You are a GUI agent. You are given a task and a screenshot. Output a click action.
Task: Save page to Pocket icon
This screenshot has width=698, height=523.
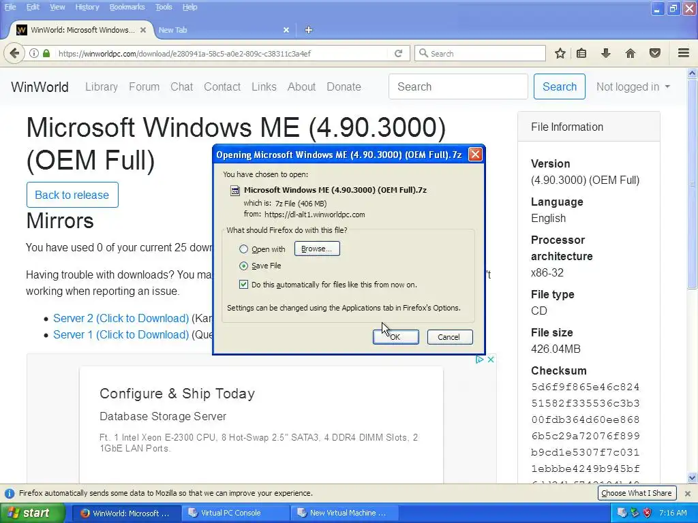[x=655, y=53]
